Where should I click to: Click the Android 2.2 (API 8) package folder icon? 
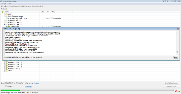click(x=7, y=69)
